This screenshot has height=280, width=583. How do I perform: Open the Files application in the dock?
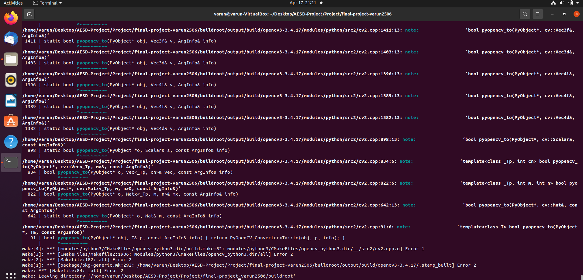(x=11, y=59)
